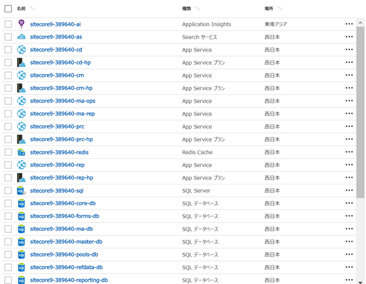
Task: Click the App Service plan icon for sitecore9-389640-cm-hp
Action: click(21, 88)
